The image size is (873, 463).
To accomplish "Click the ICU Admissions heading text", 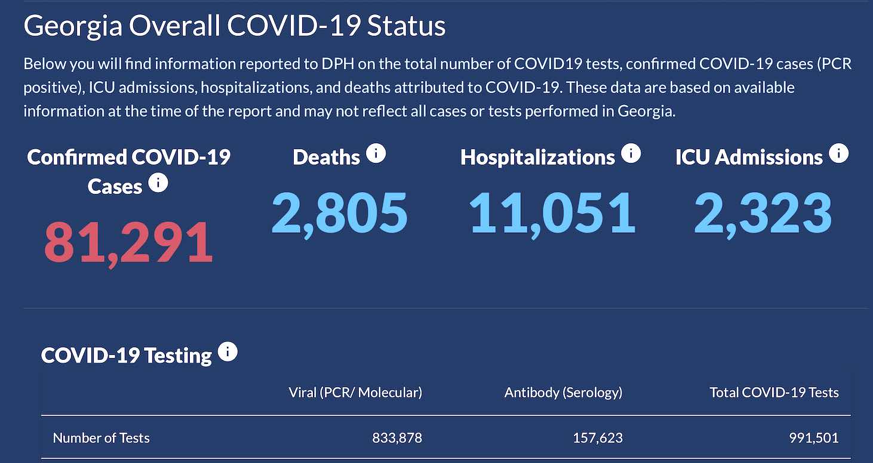I will point(749,158).
